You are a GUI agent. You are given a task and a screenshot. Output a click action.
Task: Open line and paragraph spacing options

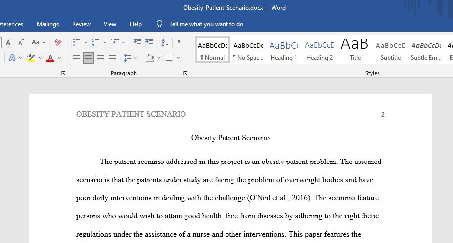tap(128, 58)
